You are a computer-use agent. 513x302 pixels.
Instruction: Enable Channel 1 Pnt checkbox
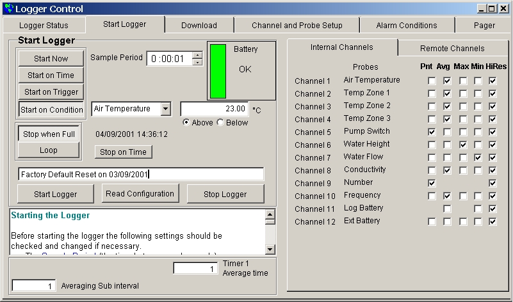point(432,81)
